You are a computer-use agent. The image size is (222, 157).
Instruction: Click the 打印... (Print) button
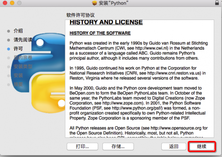(x=82, y=146)
